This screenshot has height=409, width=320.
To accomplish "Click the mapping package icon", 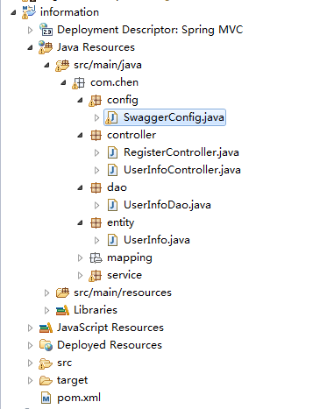I will click(96, 257).
